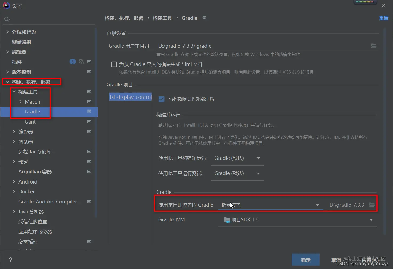Click the 确定 button to confirm

coord(306,259)
